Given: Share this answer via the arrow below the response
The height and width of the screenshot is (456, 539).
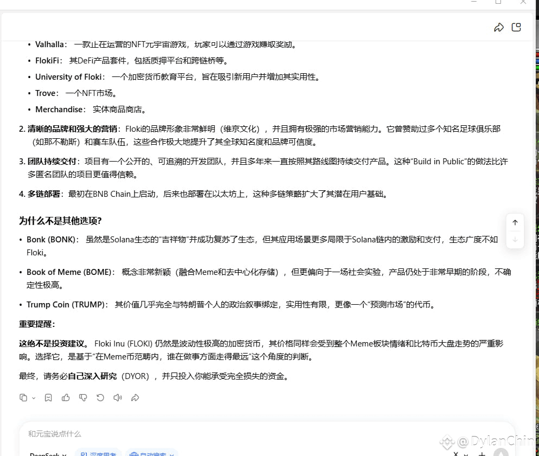Looking at the screenshot, I should pyautogui.click(x=135, y=397).
